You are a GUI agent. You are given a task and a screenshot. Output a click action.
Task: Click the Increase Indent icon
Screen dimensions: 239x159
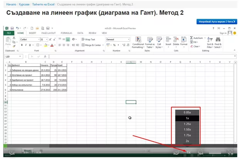pos(77,45)
